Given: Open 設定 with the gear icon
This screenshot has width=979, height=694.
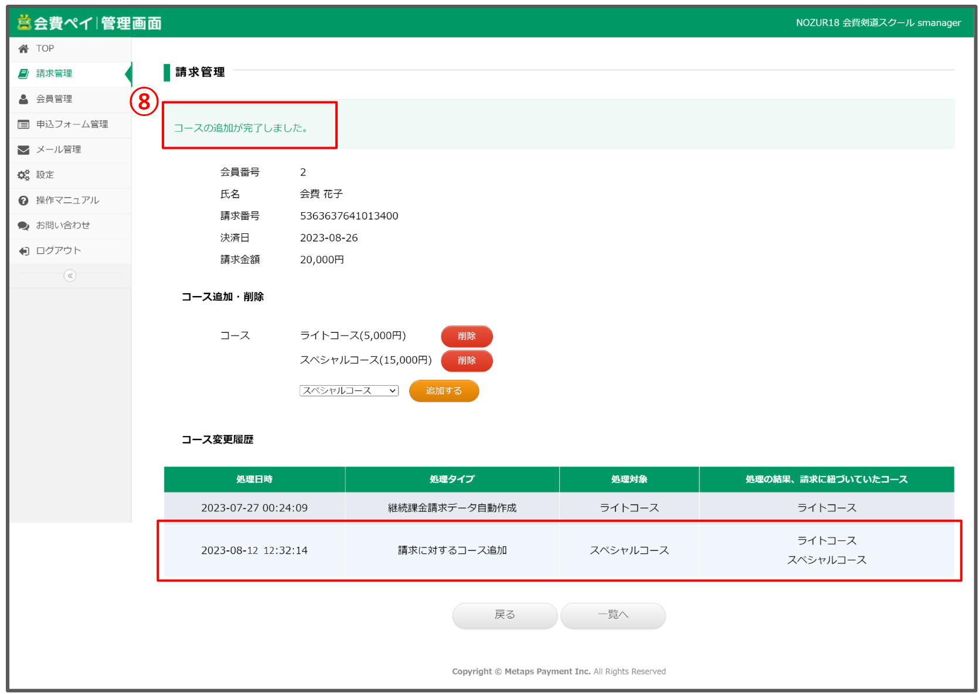Looking at the screenshot, I should point(23,174).
